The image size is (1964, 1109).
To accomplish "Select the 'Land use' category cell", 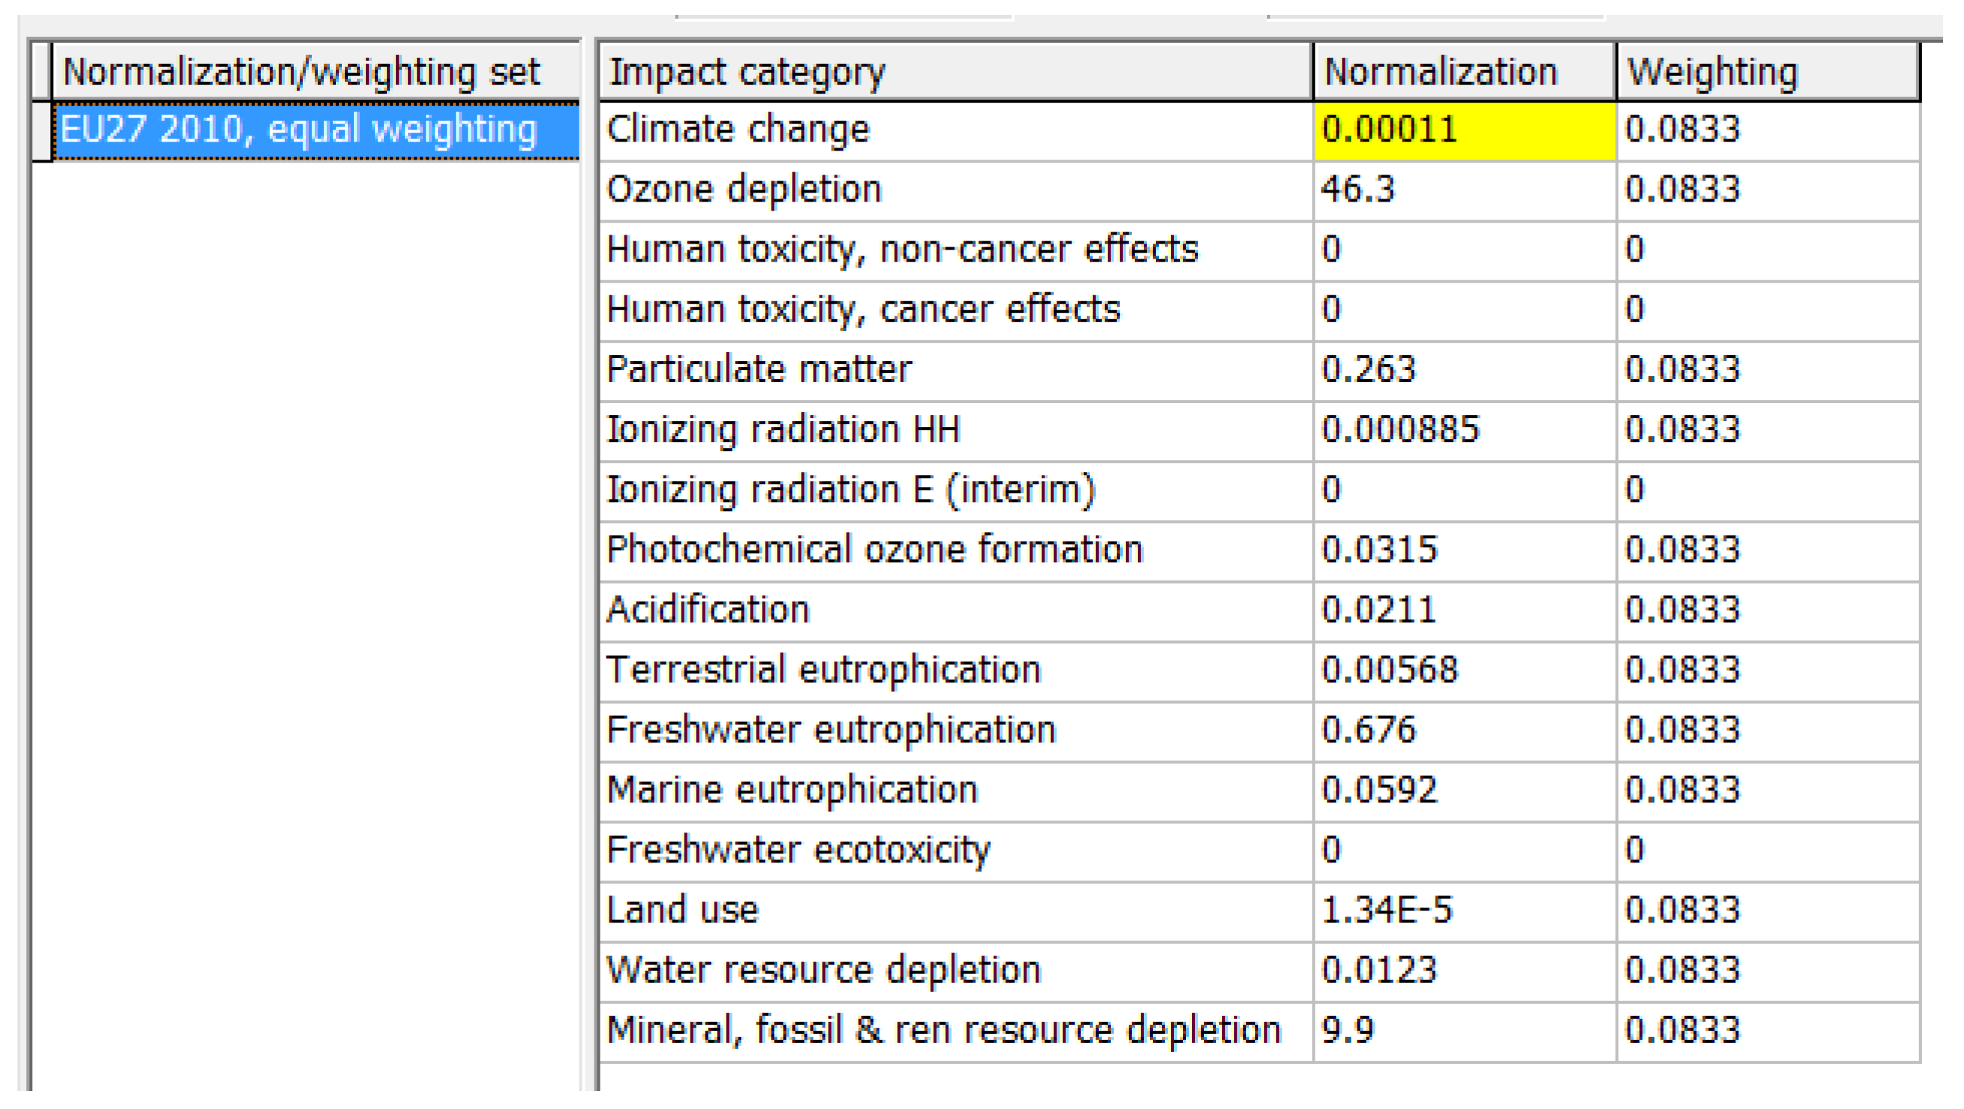I will [956, 912].
